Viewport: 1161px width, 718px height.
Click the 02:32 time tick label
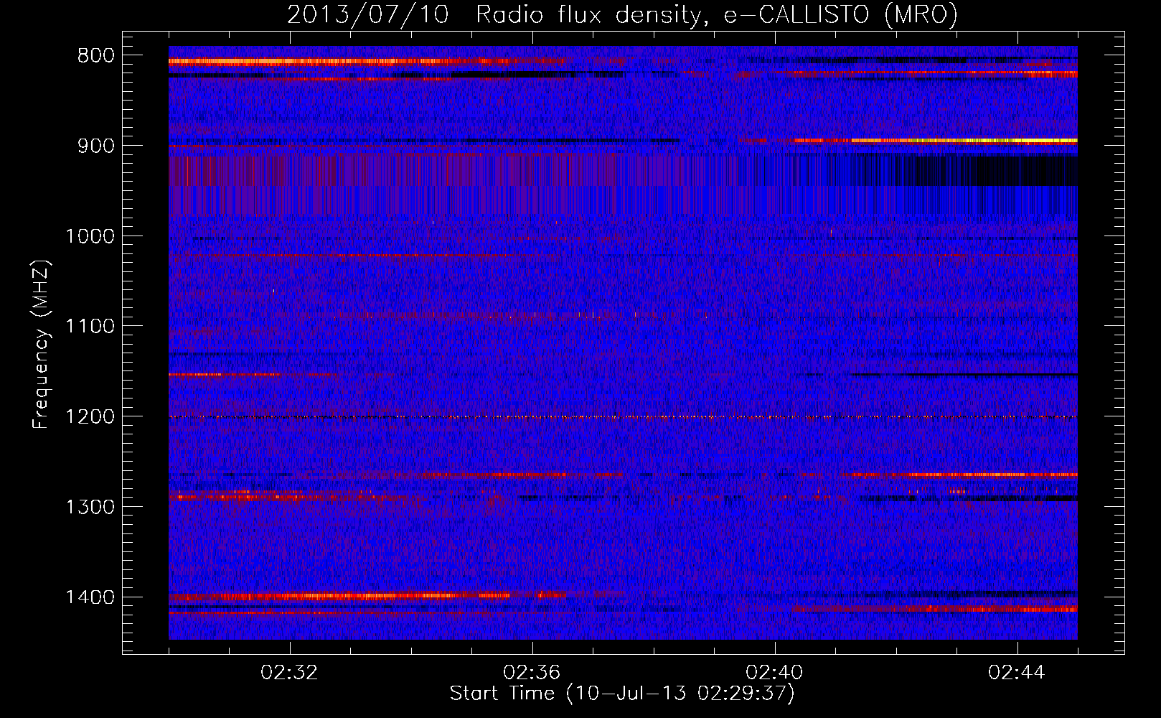[x=290, y=673]
